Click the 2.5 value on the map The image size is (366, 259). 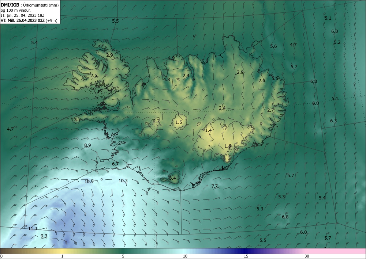point(94,76)
